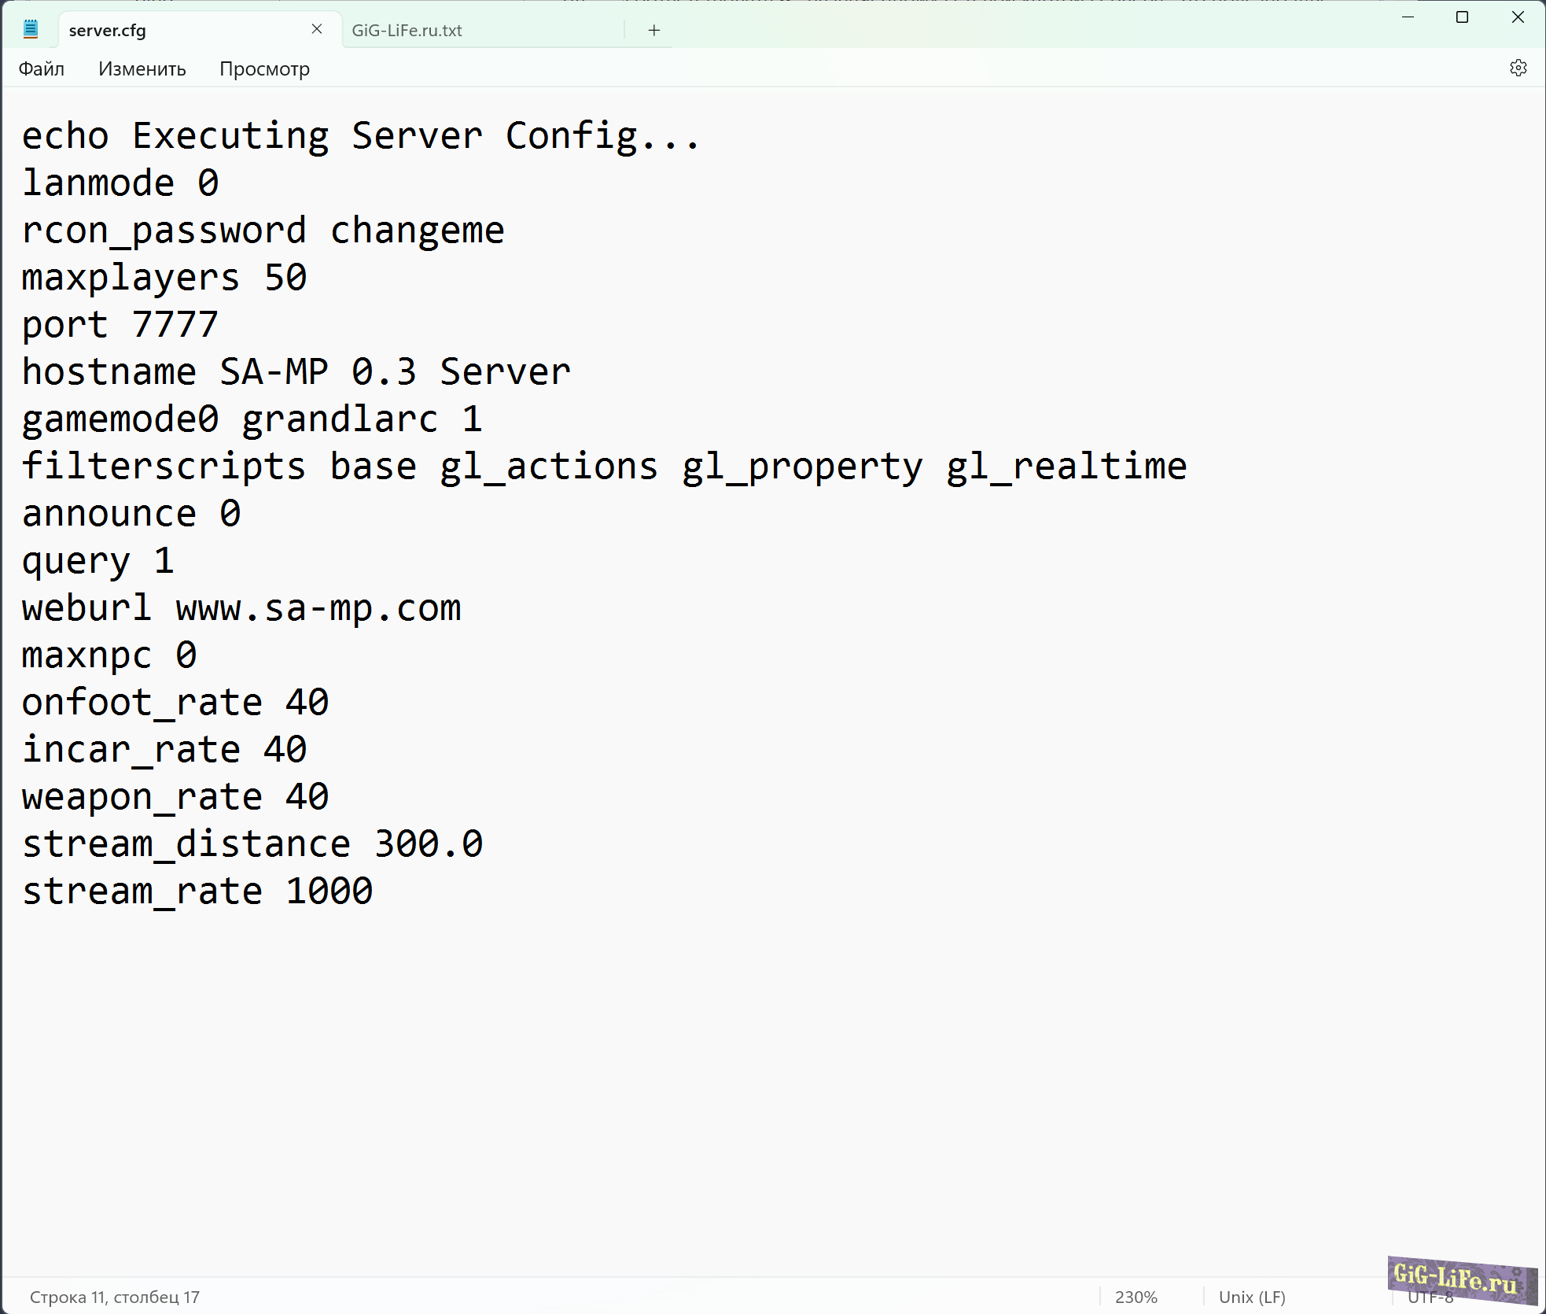
Task: Switch to the GiG-LiFe.ru.txt tab
Action: (407, 31)
